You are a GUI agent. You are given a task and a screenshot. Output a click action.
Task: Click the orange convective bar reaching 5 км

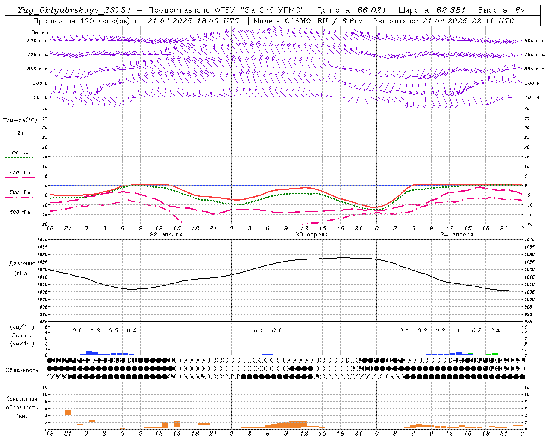[68, 412]
